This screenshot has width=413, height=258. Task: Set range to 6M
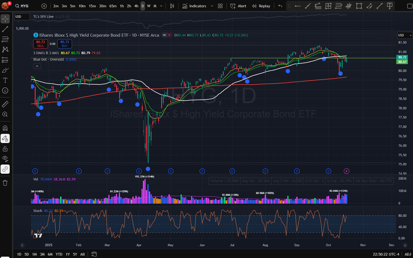[x=50, y=254]
